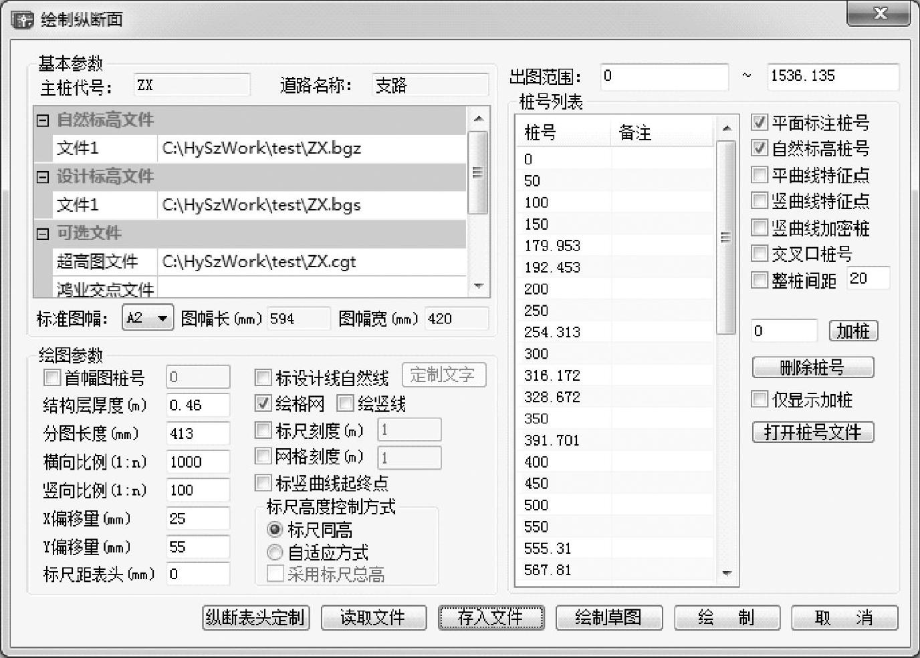920x658 pixels.
Task: Select the ZX.cgt 超高图文件 path
Action: (x=312, y=261)
